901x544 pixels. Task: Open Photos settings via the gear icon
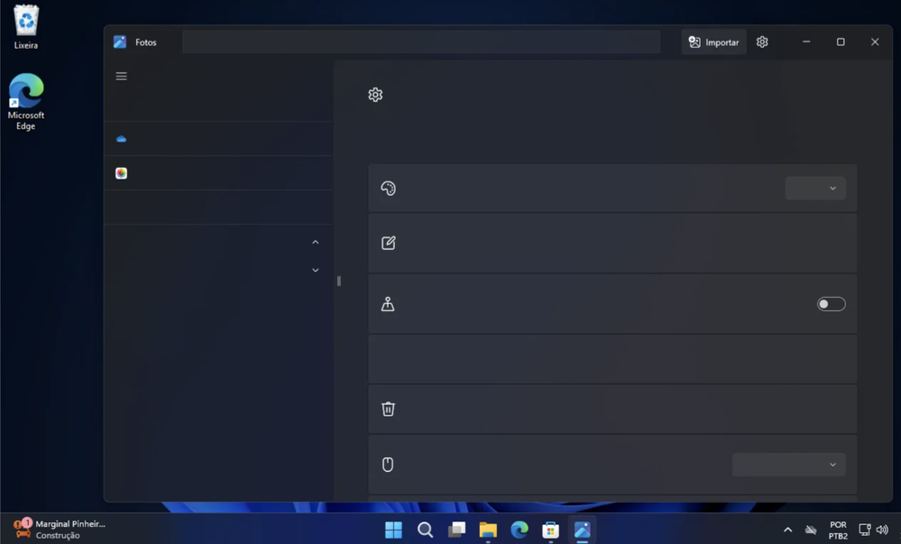click(x=762, y=41)
